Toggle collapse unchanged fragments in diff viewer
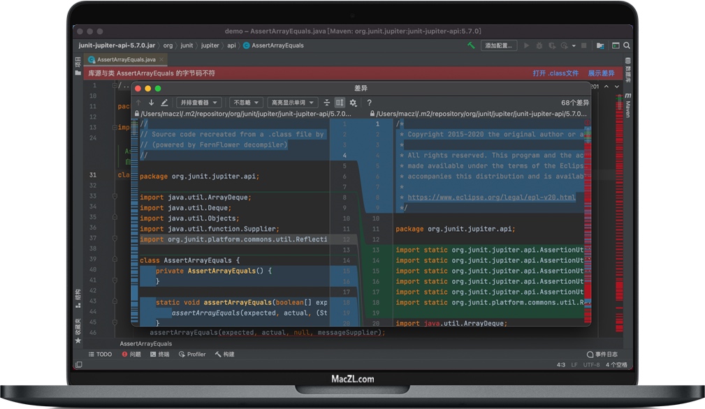This screenshot has height=409, width=705. pos(327,102)
